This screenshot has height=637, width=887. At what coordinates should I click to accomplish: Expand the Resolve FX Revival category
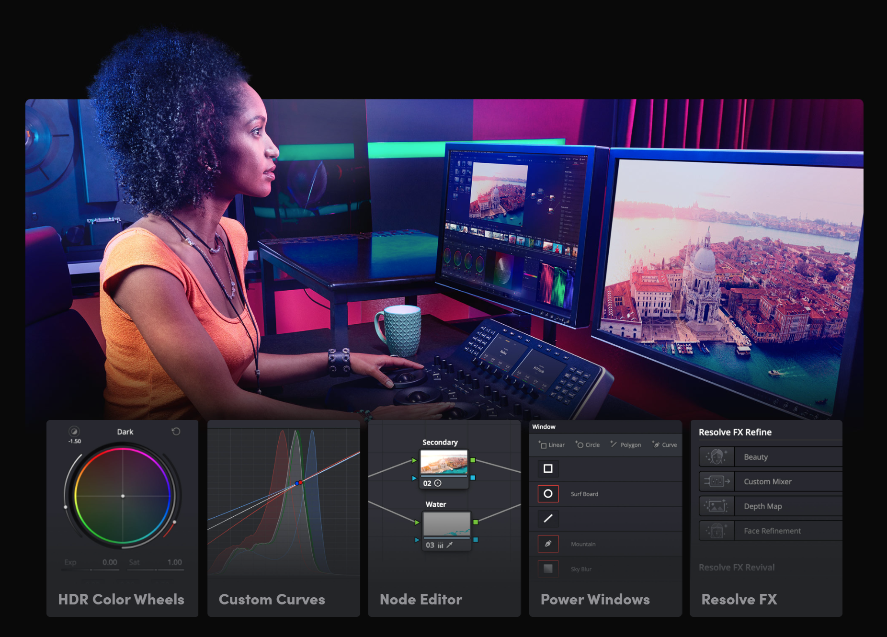click(x=736, y=568)
